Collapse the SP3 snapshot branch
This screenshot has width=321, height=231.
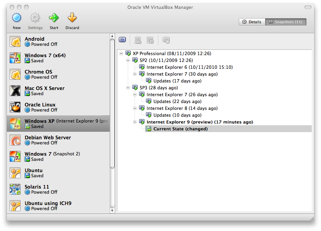click(128, 88)
